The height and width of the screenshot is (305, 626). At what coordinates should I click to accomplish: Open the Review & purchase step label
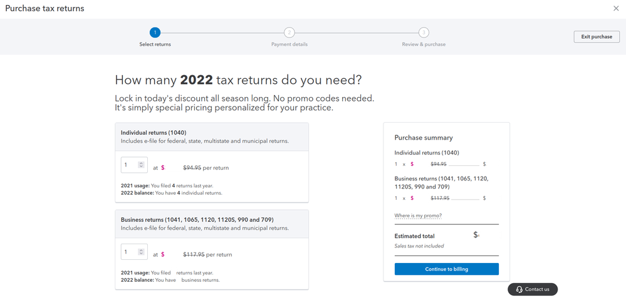[424, 44]
